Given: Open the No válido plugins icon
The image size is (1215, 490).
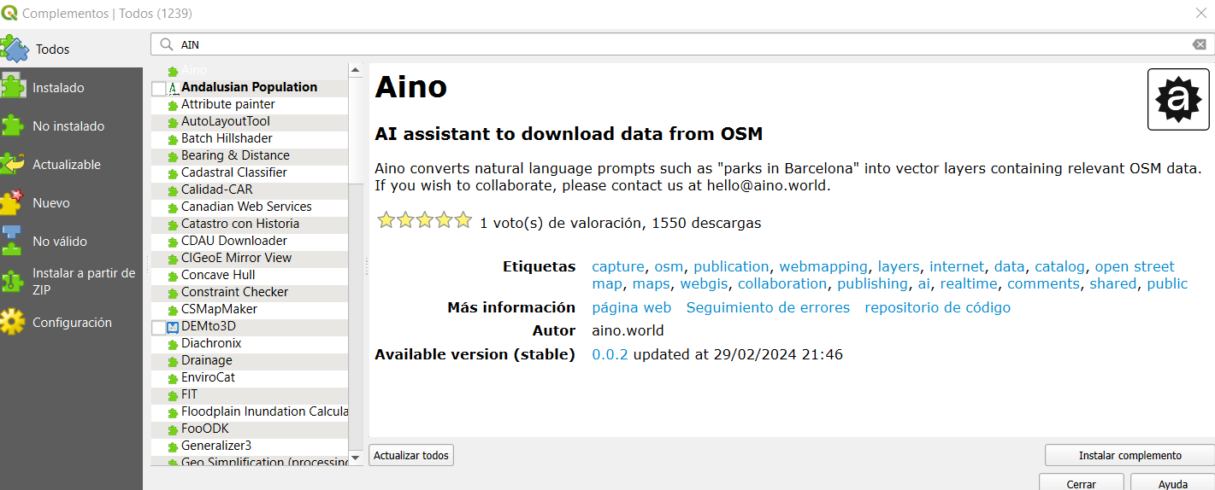Looking at the screenshot, I should [x=13, y=241].
